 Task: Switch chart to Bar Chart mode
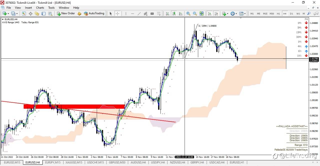(x=167, y=13)
